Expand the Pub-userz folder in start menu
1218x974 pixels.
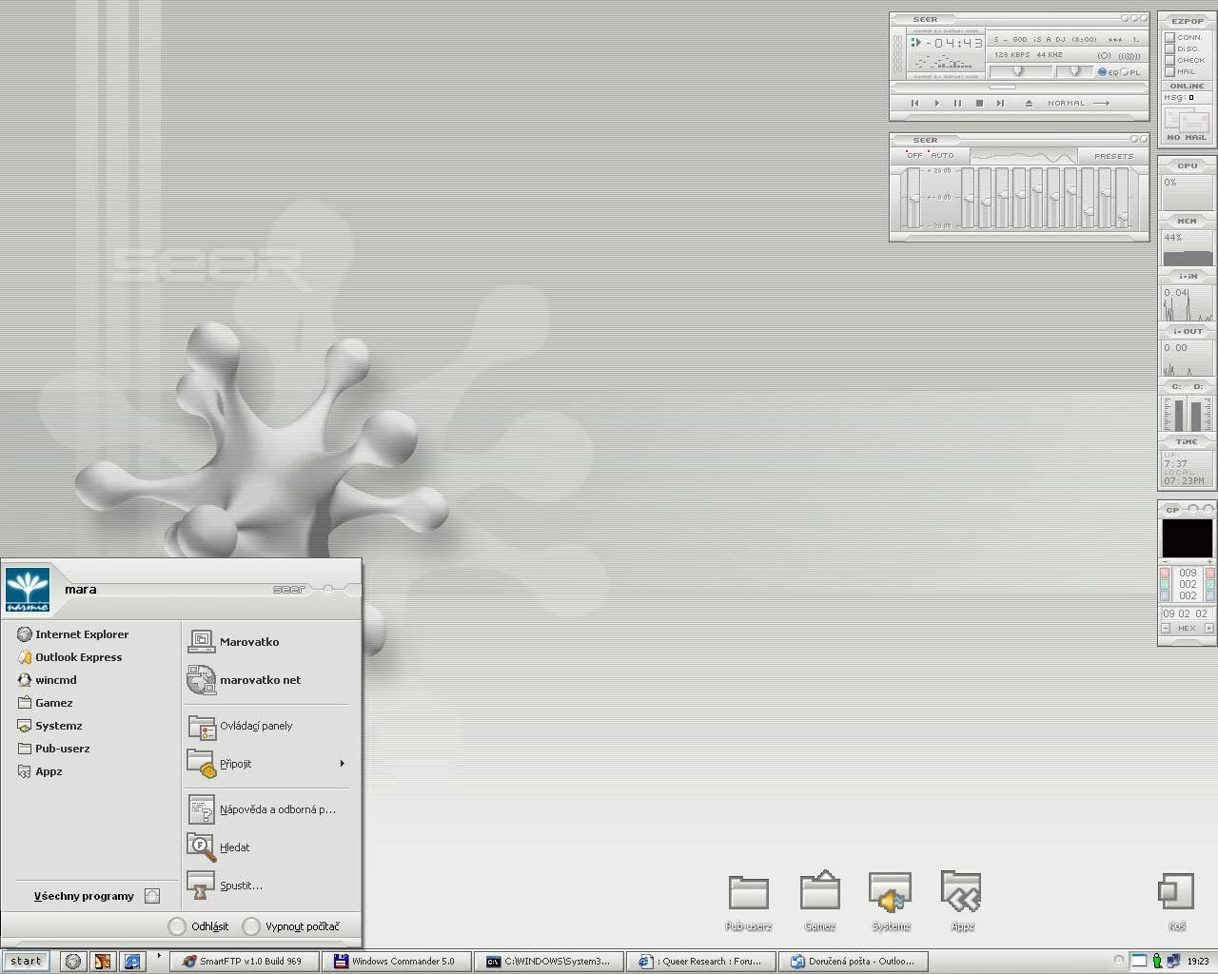pyautogui.click(x=54, y=749)
